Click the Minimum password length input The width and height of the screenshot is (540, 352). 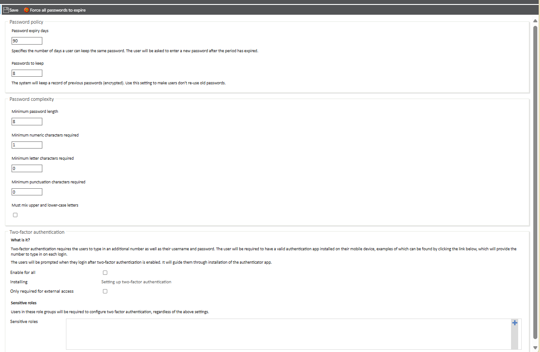point(27,121)
